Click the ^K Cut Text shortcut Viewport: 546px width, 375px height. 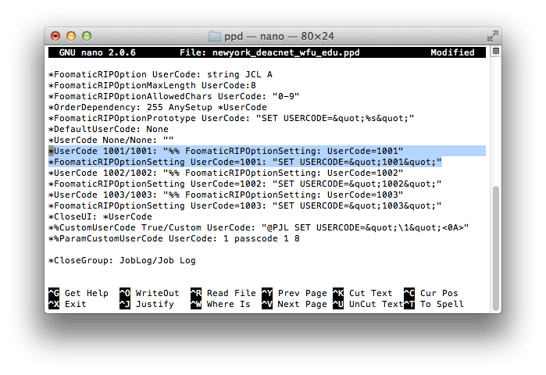pyautogui.click(x=362, y=293)
